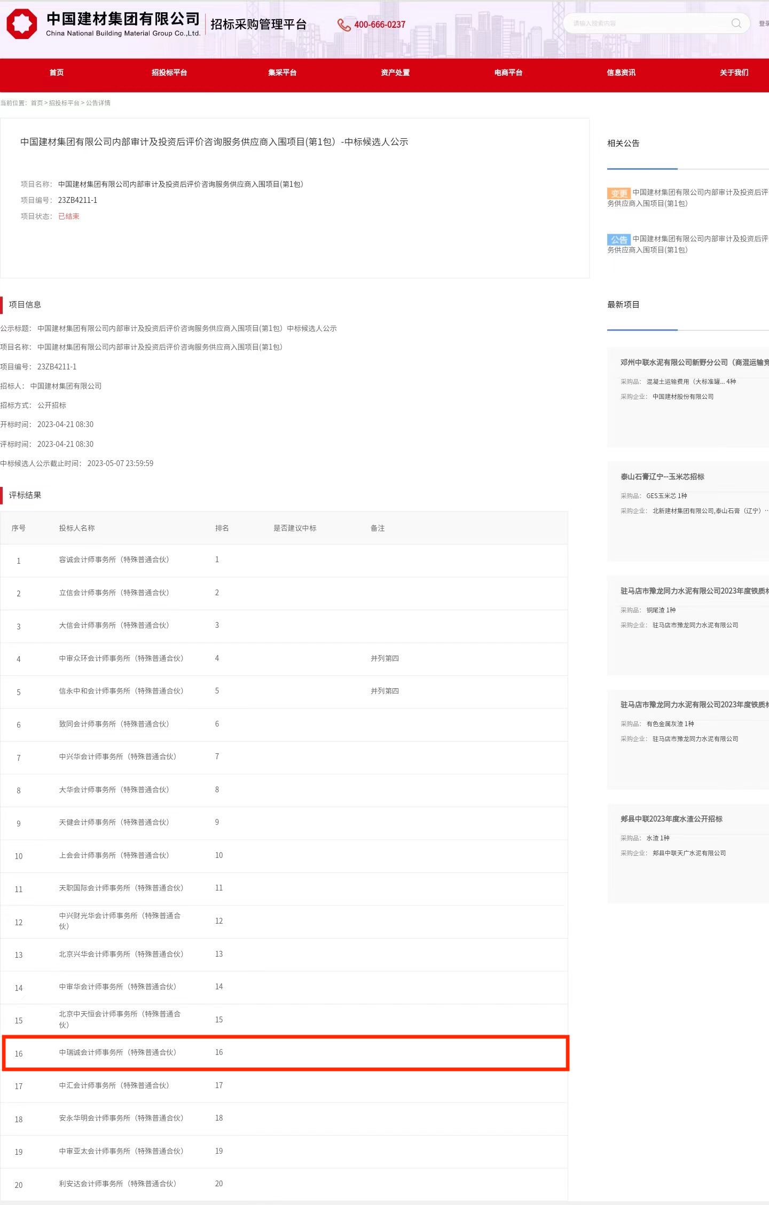
Task: Select the 中瑞诚会计师事务所 bidder row
Action: (x=284, y=1053)
